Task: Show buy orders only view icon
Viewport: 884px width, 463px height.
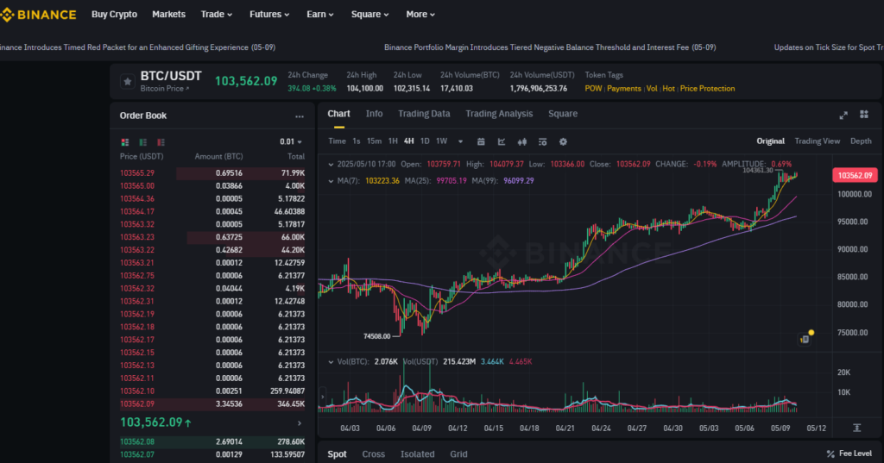Action: coord(143,142)
